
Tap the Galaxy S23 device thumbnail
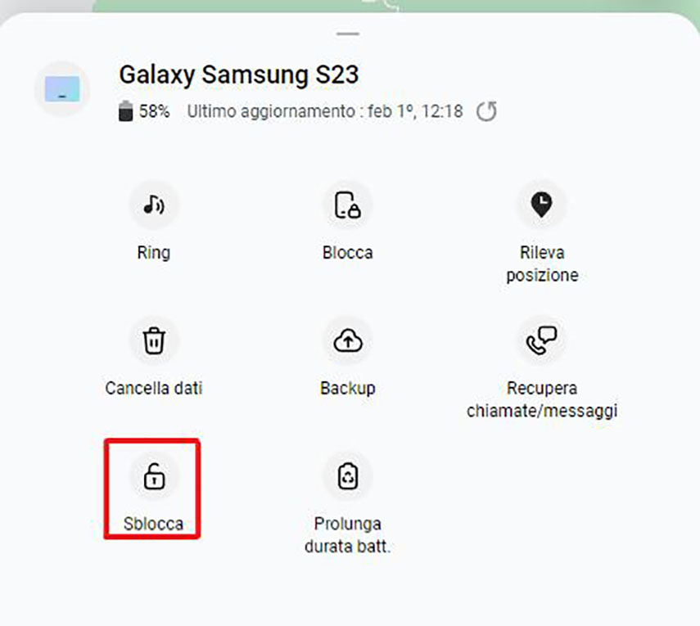coord(62,89)
